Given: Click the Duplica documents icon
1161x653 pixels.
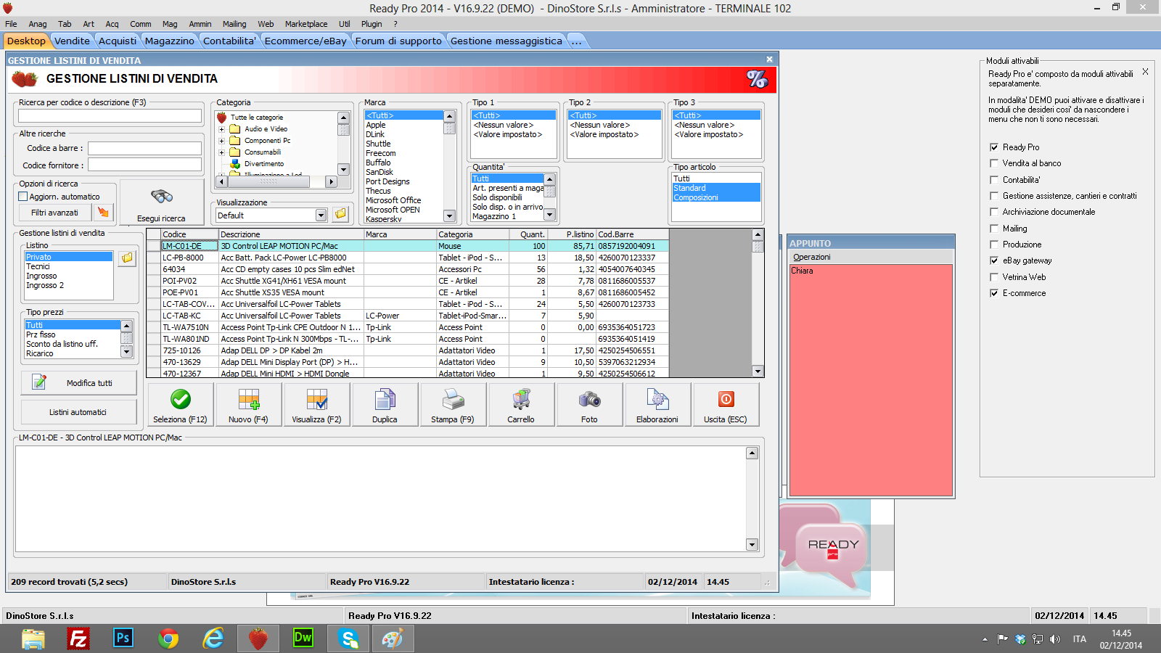Looking at the screenshot, I should click(x=385, y=399).
